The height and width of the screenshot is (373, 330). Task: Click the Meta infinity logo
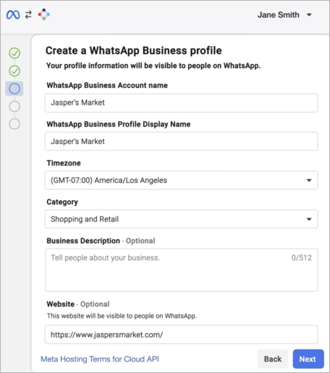click(13, 15)
